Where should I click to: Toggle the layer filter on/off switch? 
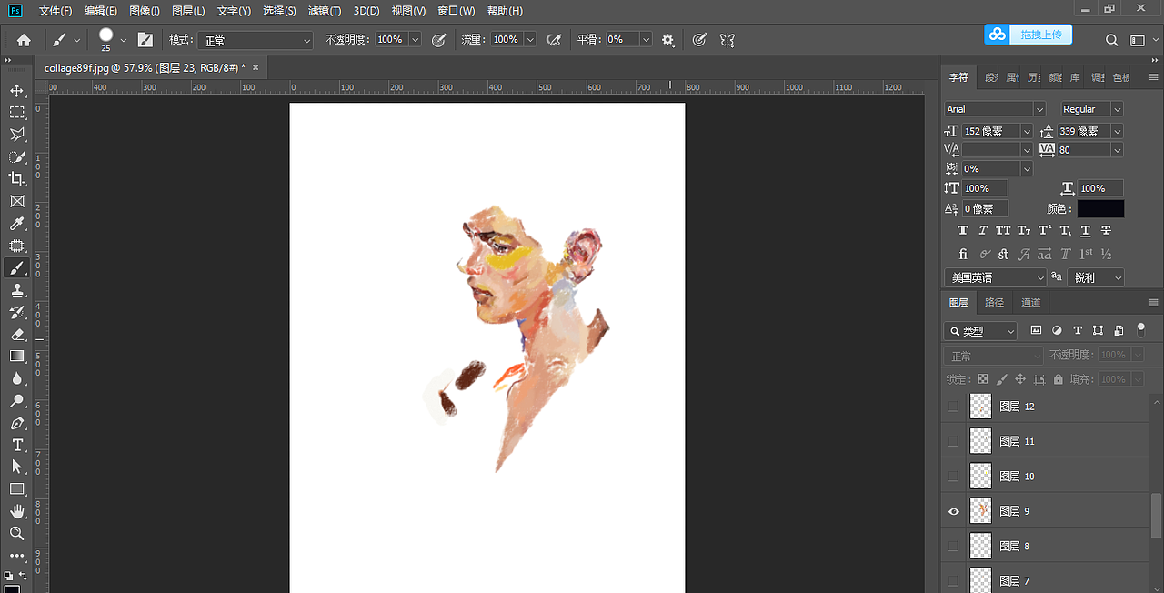[x=1141, y=329]
